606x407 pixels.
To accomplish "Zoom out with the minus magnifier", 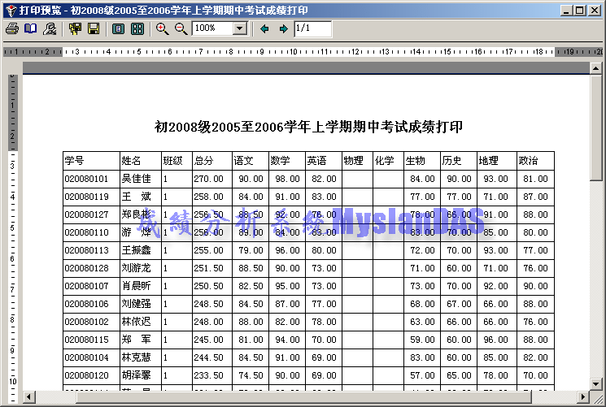I will pos(181,28).
